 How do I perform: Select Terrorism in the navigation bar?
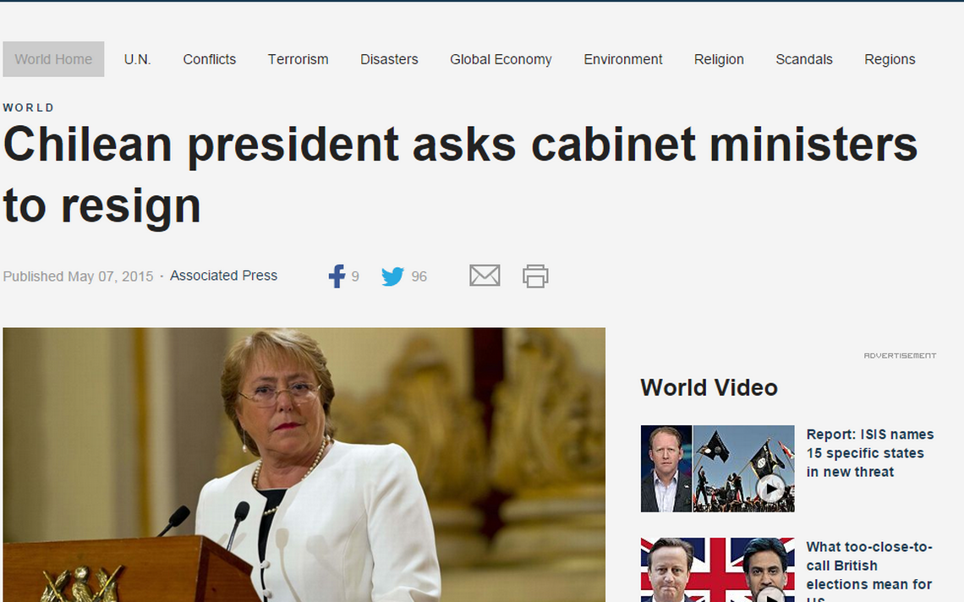298,59
